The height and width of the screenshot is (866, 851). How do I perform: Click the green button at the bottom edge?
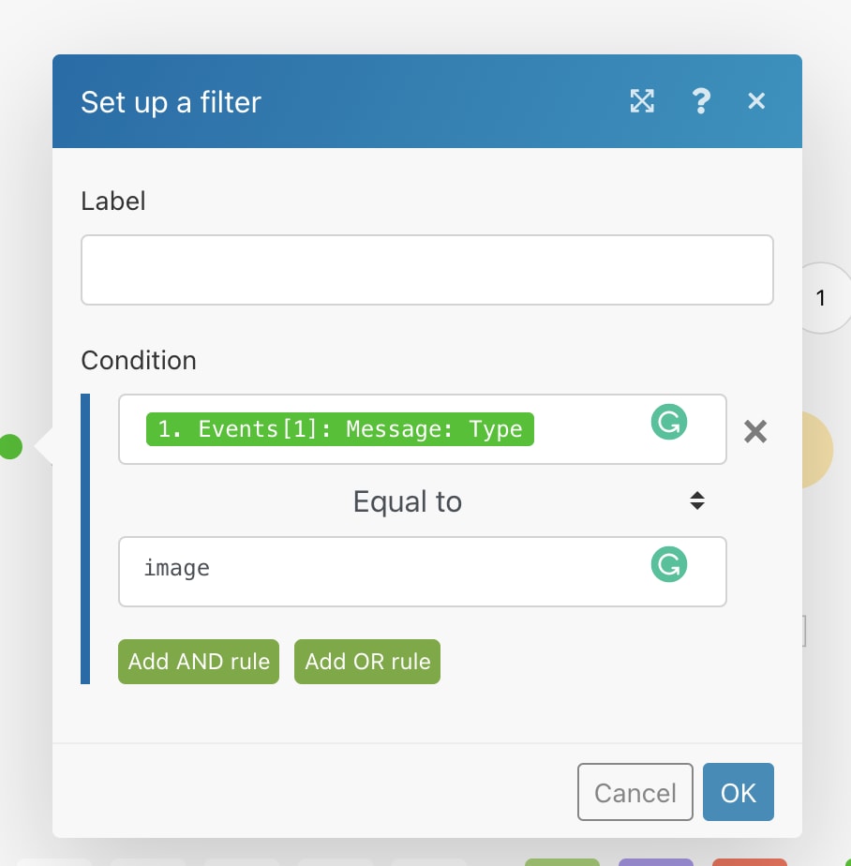coord(561,862)
